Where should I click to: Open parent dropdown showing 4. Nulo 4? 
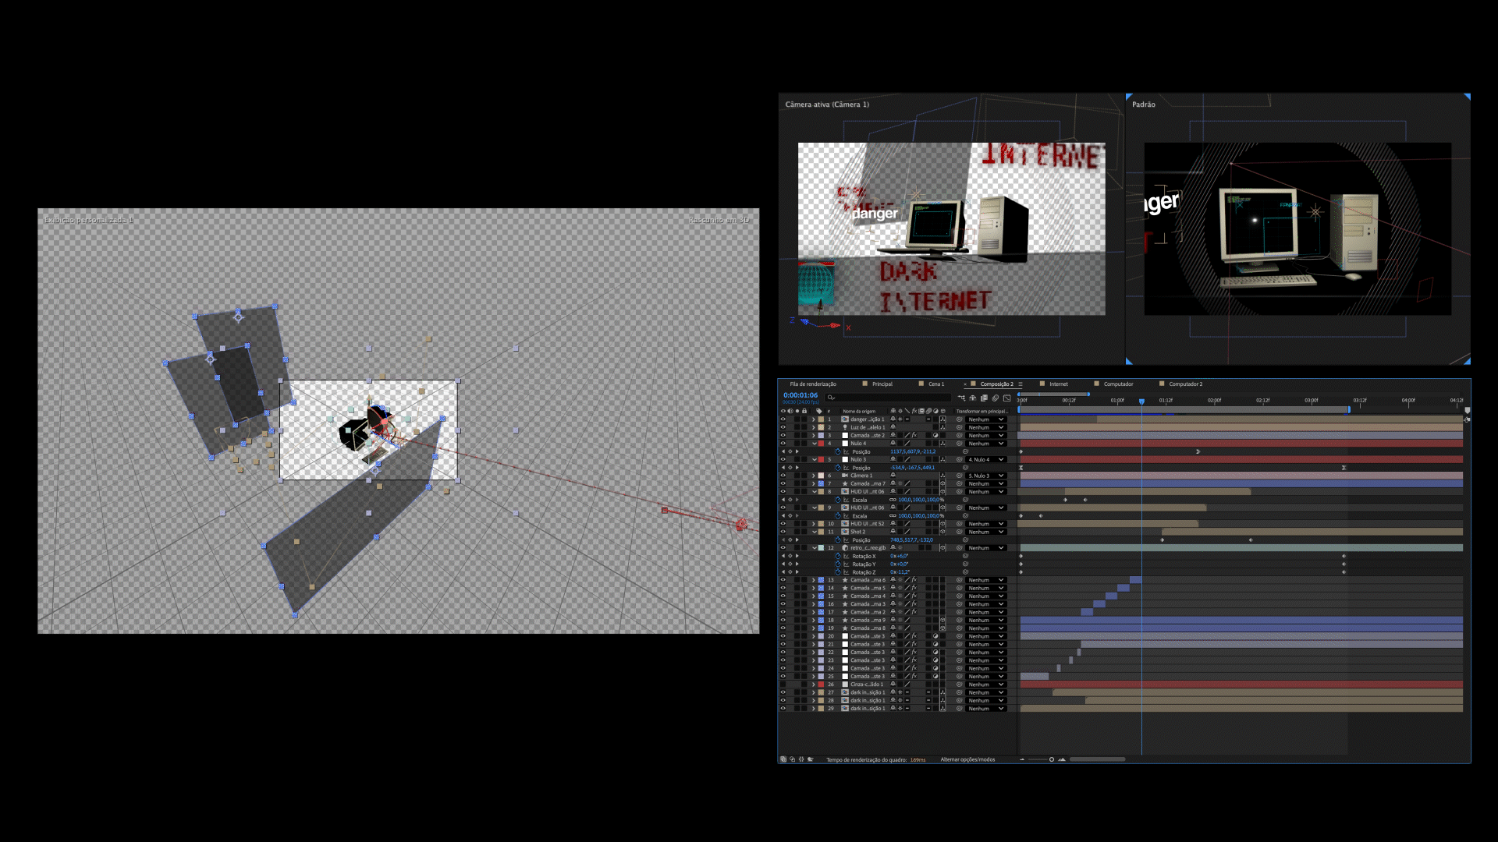pyautogui.click(x=986, y=459)
